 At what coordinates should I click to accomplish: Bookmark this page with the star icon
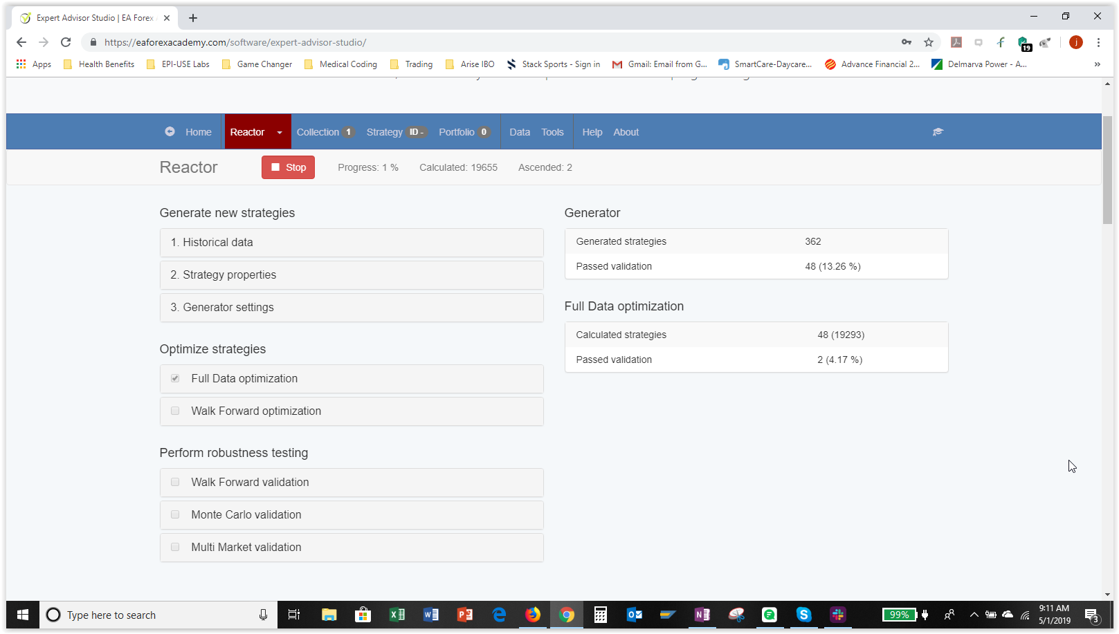click(929, 42)
